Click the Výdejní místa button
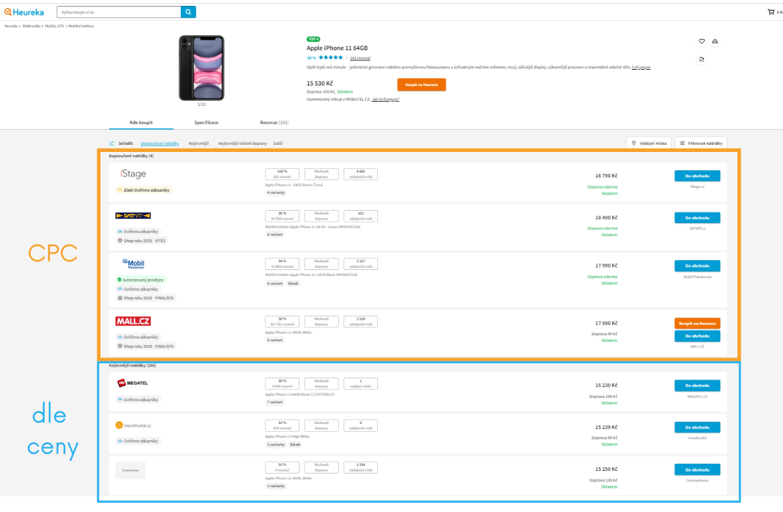The width and height of the screenshot is (783, 512). tap(649, 142)
